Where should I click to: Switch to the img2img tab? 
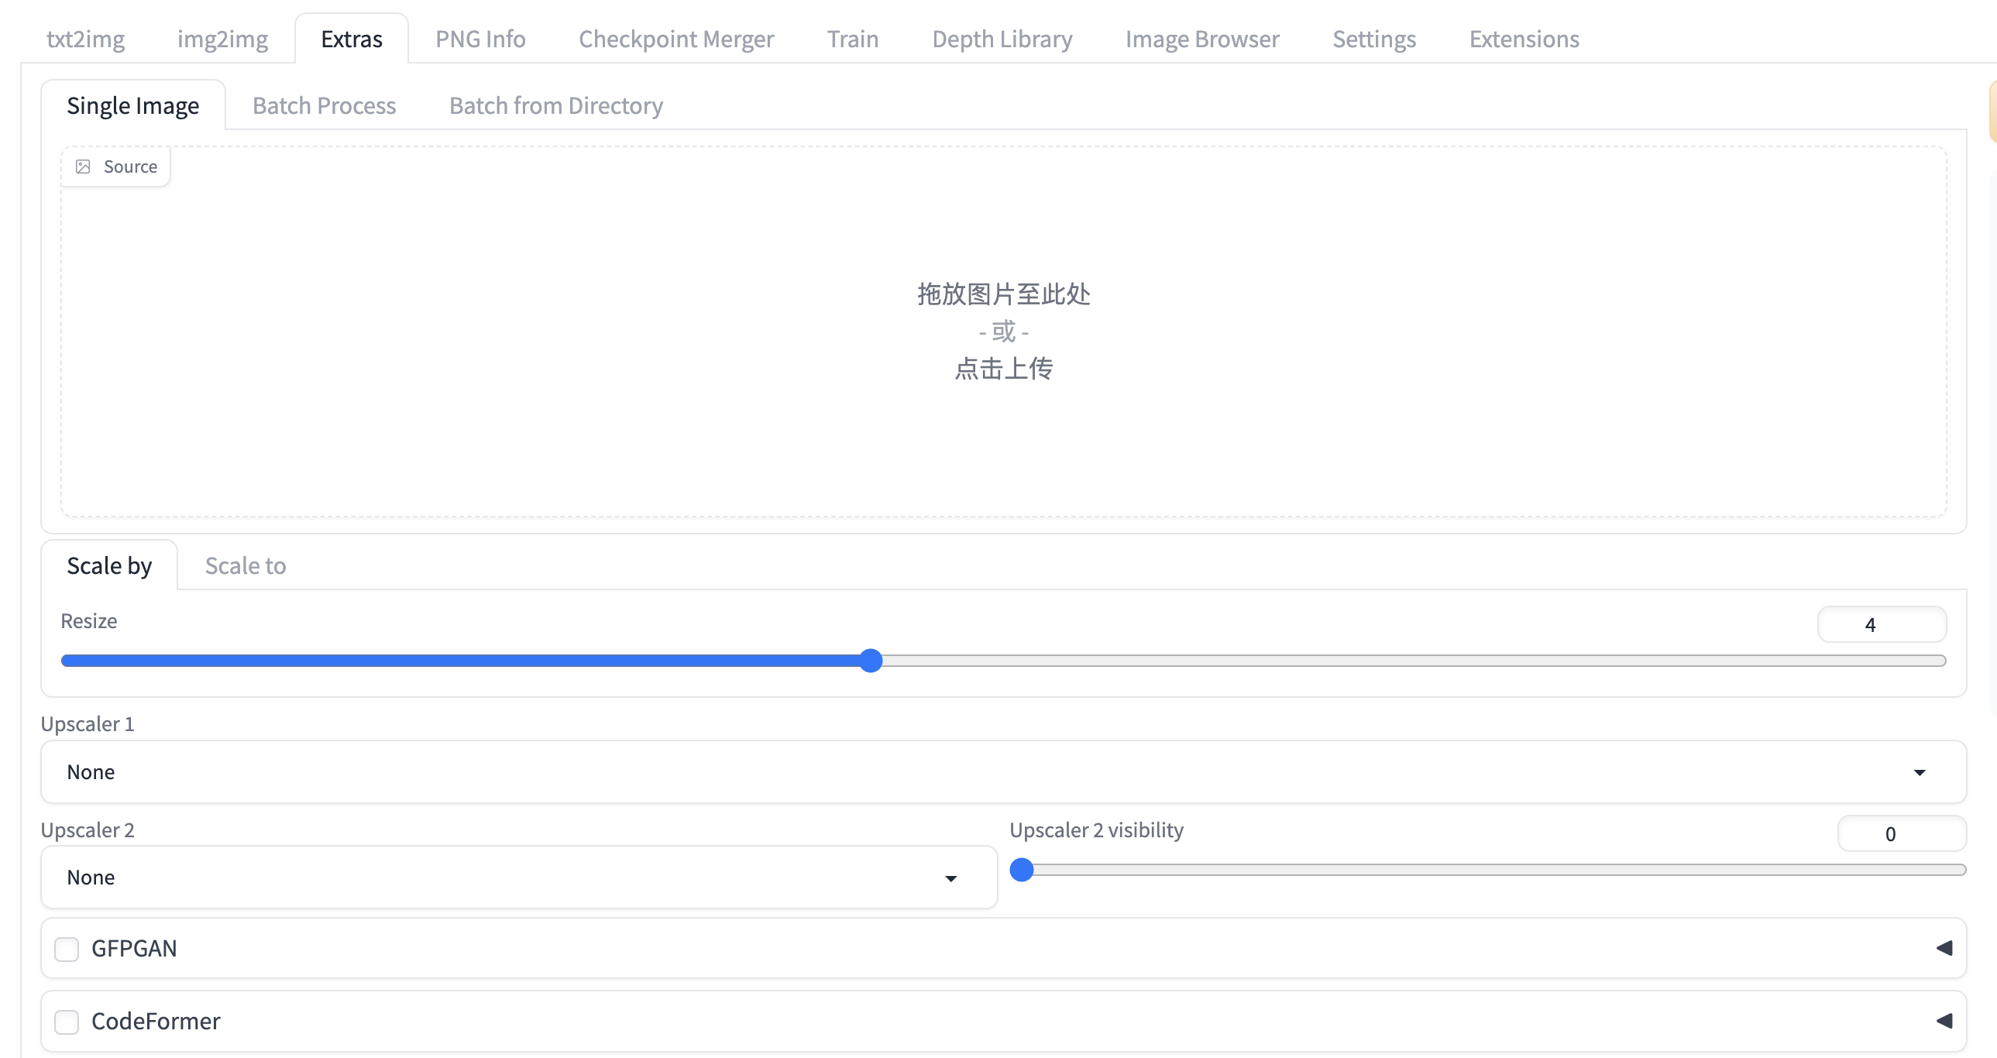tap(222, 39)
